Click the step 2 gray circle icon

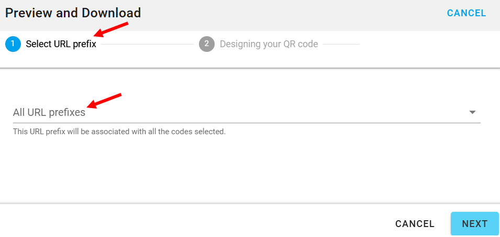[207, 44]
